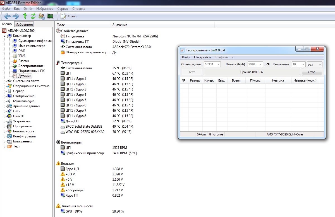The width and height of the screenshot is (335, 217).
Task: Click the Вся memory label in LinX
Action: (267, 64)
